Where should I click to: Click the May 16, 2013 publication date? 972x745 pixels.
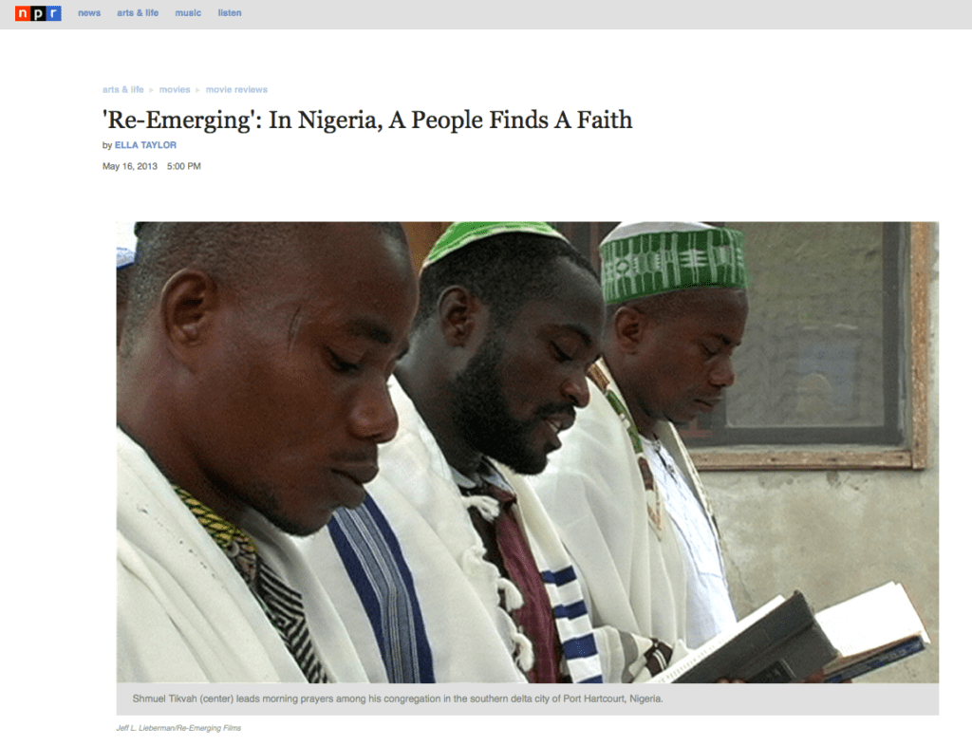[129, 166]
